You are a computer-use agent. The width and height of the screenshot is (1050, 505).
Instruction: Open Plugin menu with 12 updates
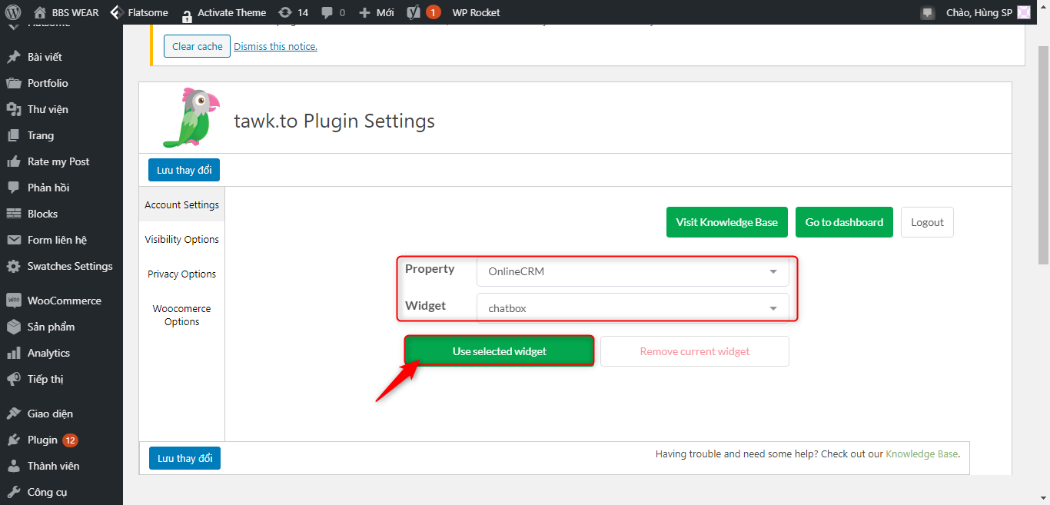61,440
